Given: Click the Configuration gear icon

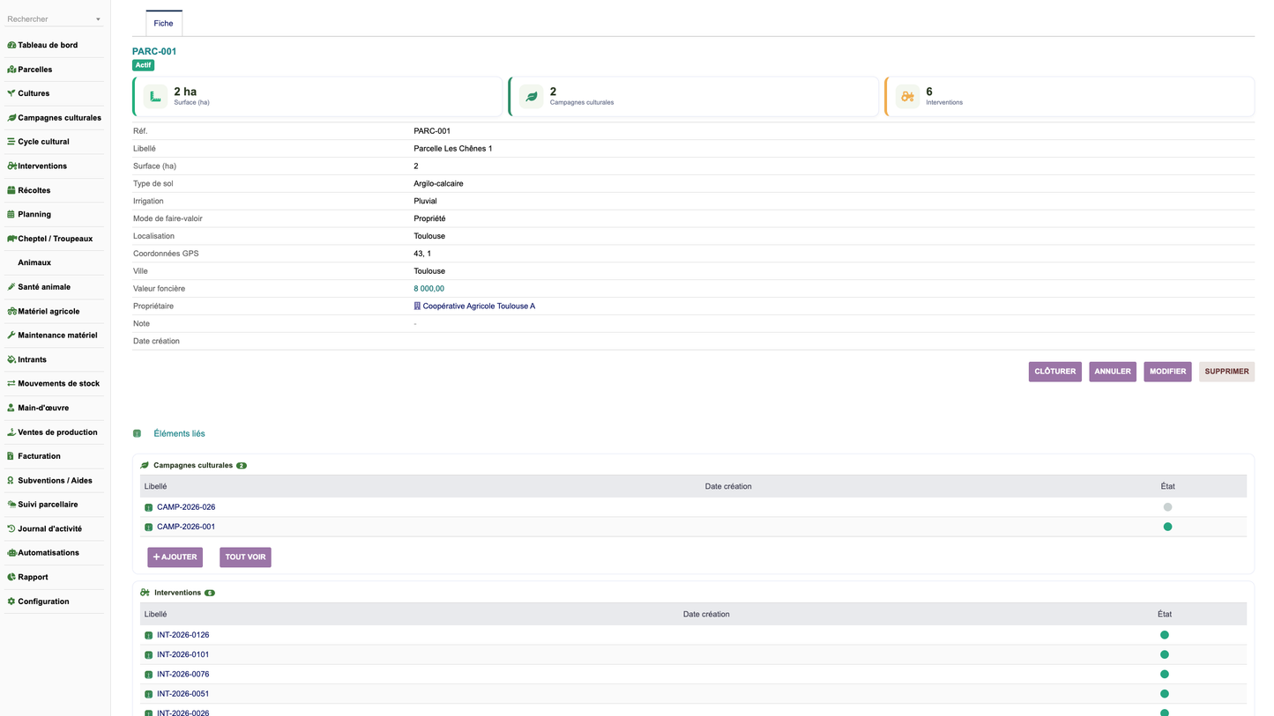Looking at the screenshot, I should click(11, 602).
